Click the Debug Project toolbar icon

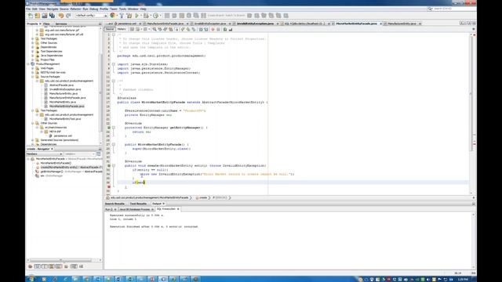[146, 16]
